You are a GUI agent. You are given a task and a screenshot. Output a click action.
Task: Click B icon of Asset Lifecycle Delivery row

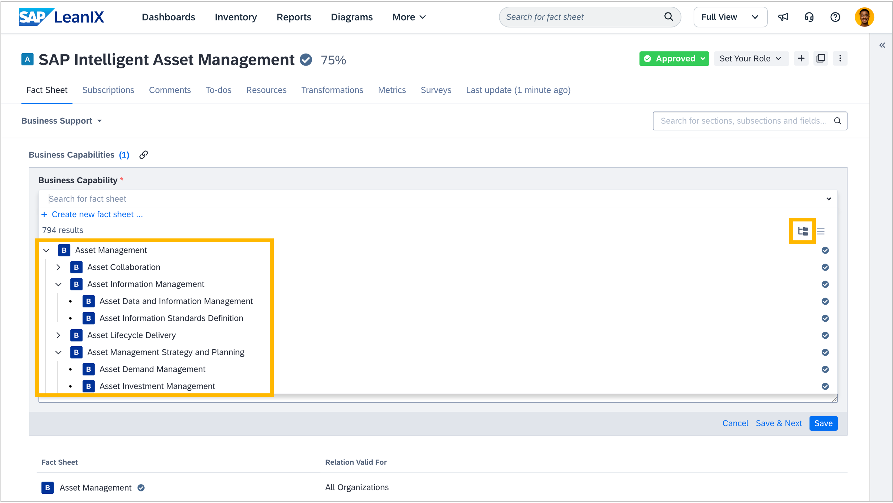[76, 335]
